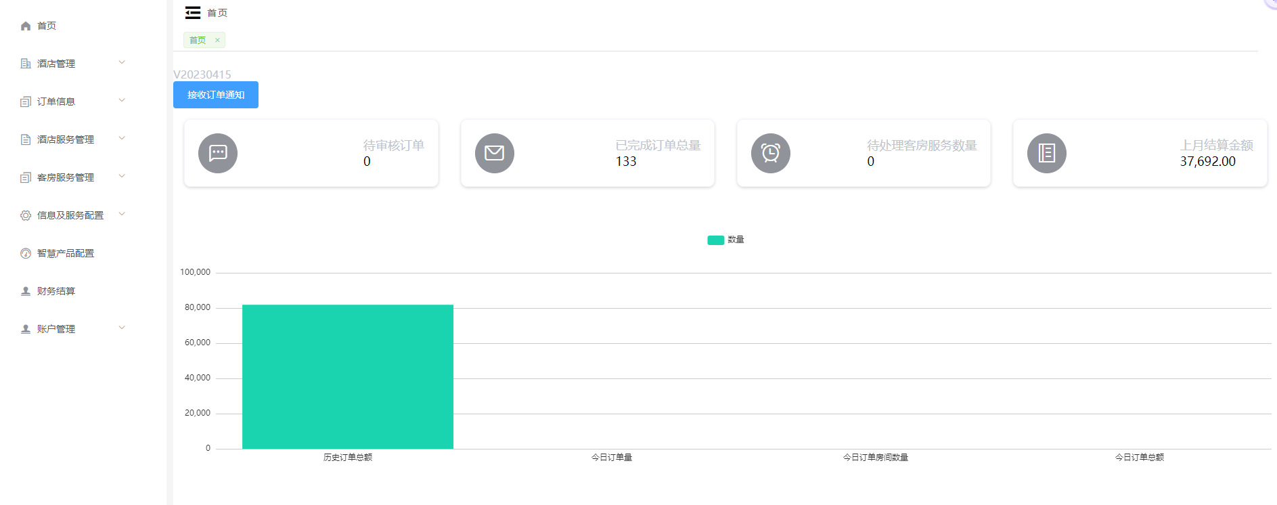Expand the 账户管理 chevron
Viewport: 1277px width, 505px height.
(x=122, y=328)
